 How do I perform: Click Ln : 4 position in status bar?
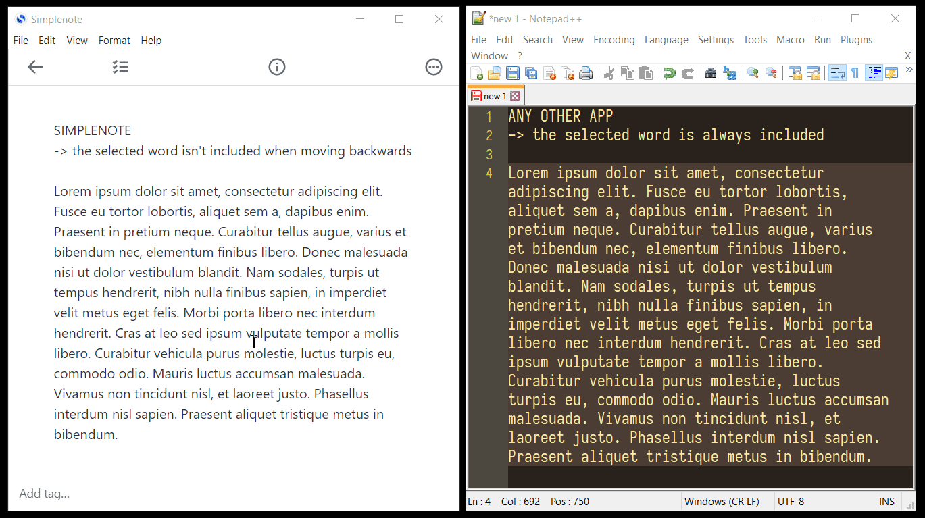coord(479,502)
